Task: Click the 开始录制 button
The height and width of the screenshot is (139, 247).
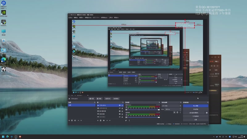Action: 196,109
